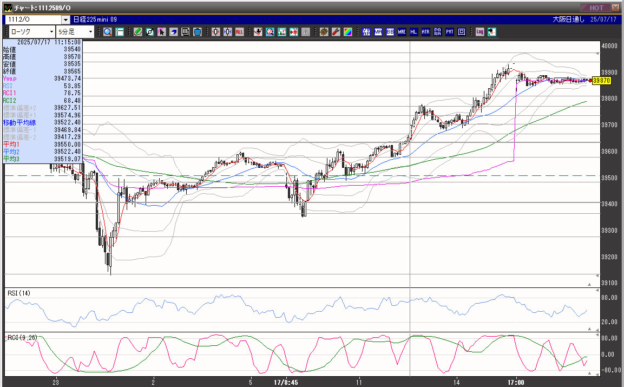Open the 5分足 timeframe dropdown

click(75, 32)
